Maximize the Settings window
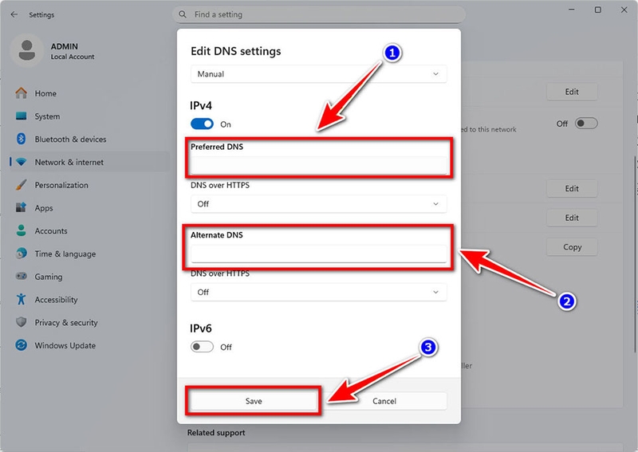The width and height of the screenshot is (638, 452). click(597, 10)
